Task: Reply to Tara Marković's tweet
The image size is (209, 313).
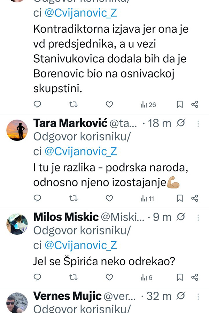Action: coord(38,198)
